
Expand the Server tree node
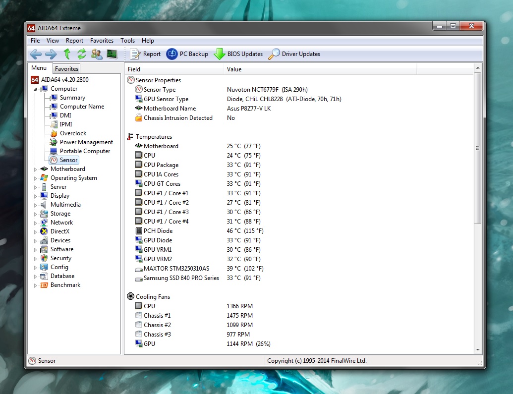pos(35,187)
